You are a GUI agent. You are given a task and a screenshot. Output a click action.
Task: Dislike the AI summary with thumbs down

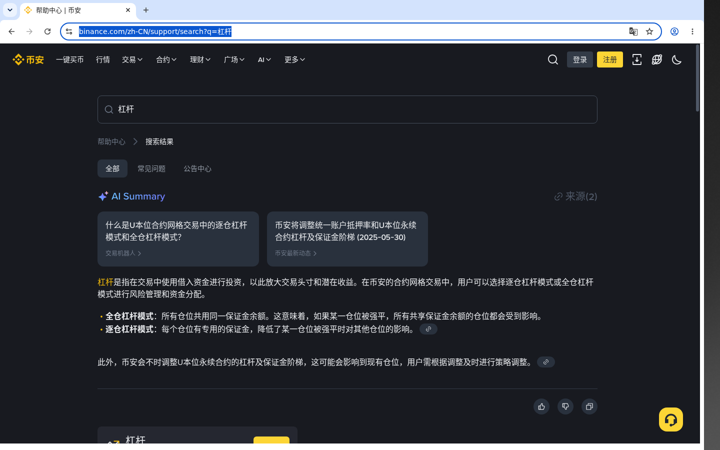pyautogui.click(x=565, y=406)
